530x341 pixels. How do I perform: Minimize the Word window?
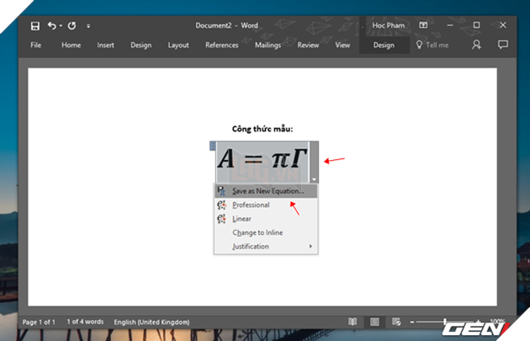(x=450, y=25)
